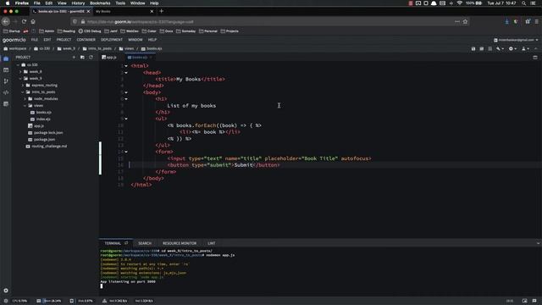Open the Git branch sidebar icon

(6, 81)
